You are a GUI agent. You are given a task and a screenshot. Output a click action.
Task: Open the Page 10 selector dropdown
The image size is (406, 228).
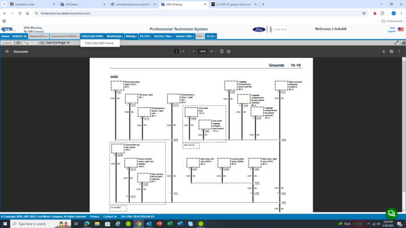pyautogui.click(x=30, y=43)
